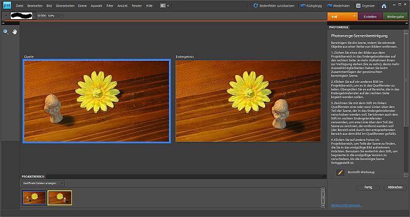The width and height of the screenshot is (410, 217).
Task: Open the Bild menu
Action: tap(49, 5)
